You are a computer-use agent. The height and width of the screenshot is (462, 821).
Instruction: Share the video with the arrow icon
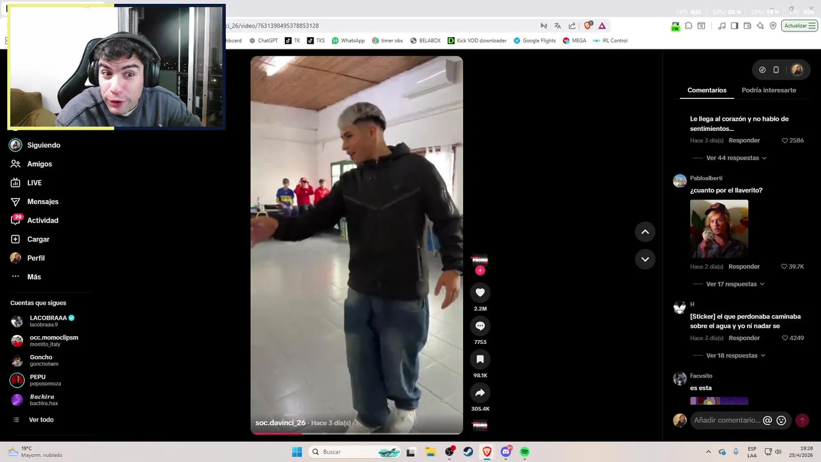coord(480,393)
